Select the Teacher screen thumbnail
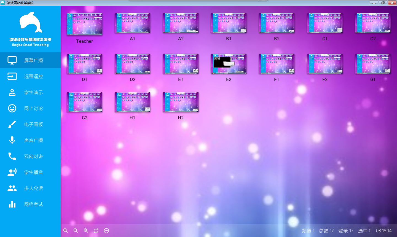Image resolution: width=397 pixels, height=237 pixels. [x=85, y=24]
